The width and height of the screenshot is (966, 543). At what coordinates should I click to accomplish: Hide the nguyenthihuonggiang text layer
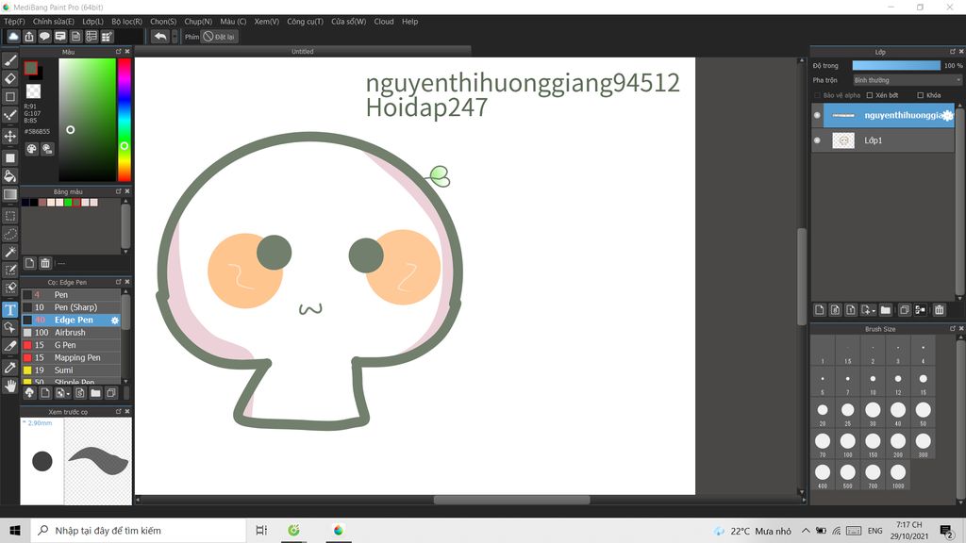pyautogui.click(x=817, y=115)
